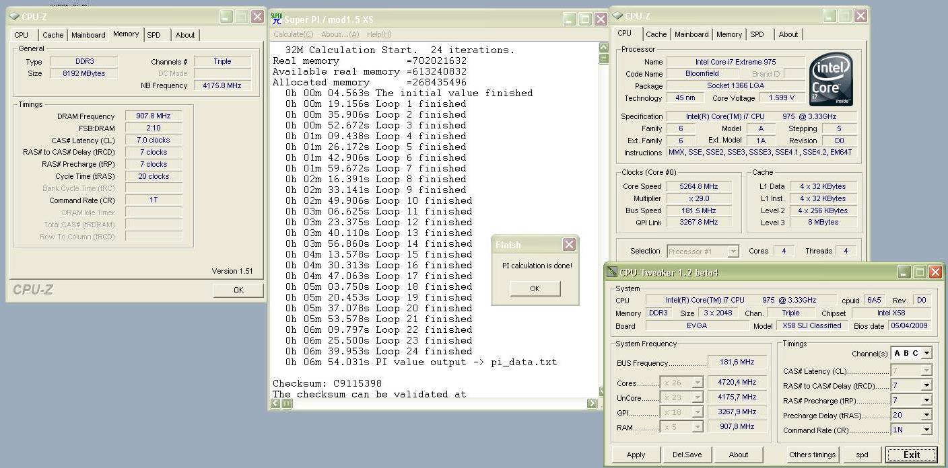
Task: Click the spd button in CPU-Tweaker
Action: click(862, 455)
